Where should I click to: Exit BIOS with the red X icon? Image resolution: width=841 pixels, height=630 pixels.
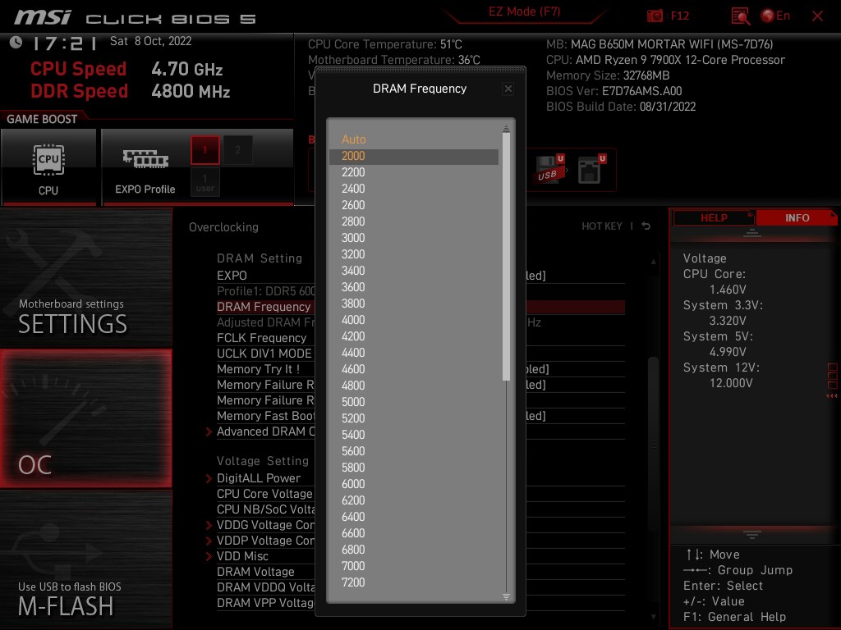[817, 16]
